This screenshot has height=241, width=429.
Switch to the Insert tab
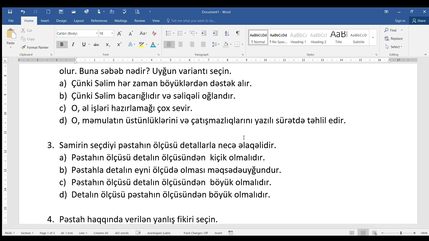pos(45,21)
